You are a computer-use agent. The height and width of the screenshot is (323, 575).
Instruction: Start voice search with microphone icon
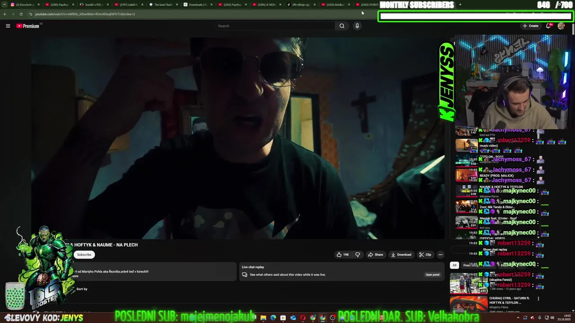357,26
